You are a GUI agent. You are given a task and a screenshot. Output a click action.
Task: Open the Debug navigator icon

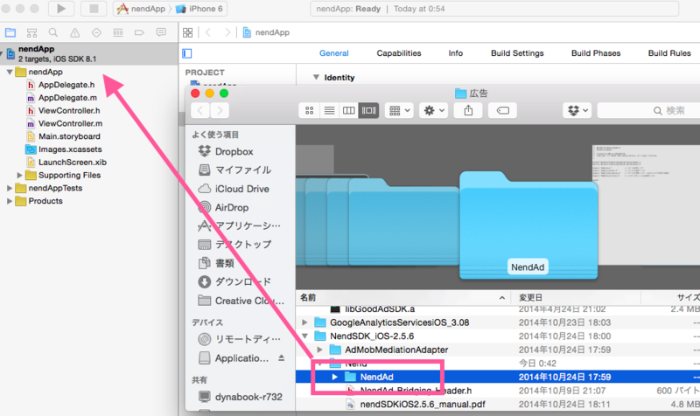[118, 32]
